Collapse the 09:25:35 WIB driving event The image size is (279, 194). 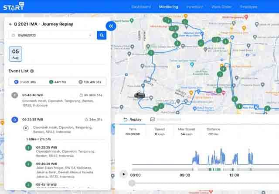57,119
